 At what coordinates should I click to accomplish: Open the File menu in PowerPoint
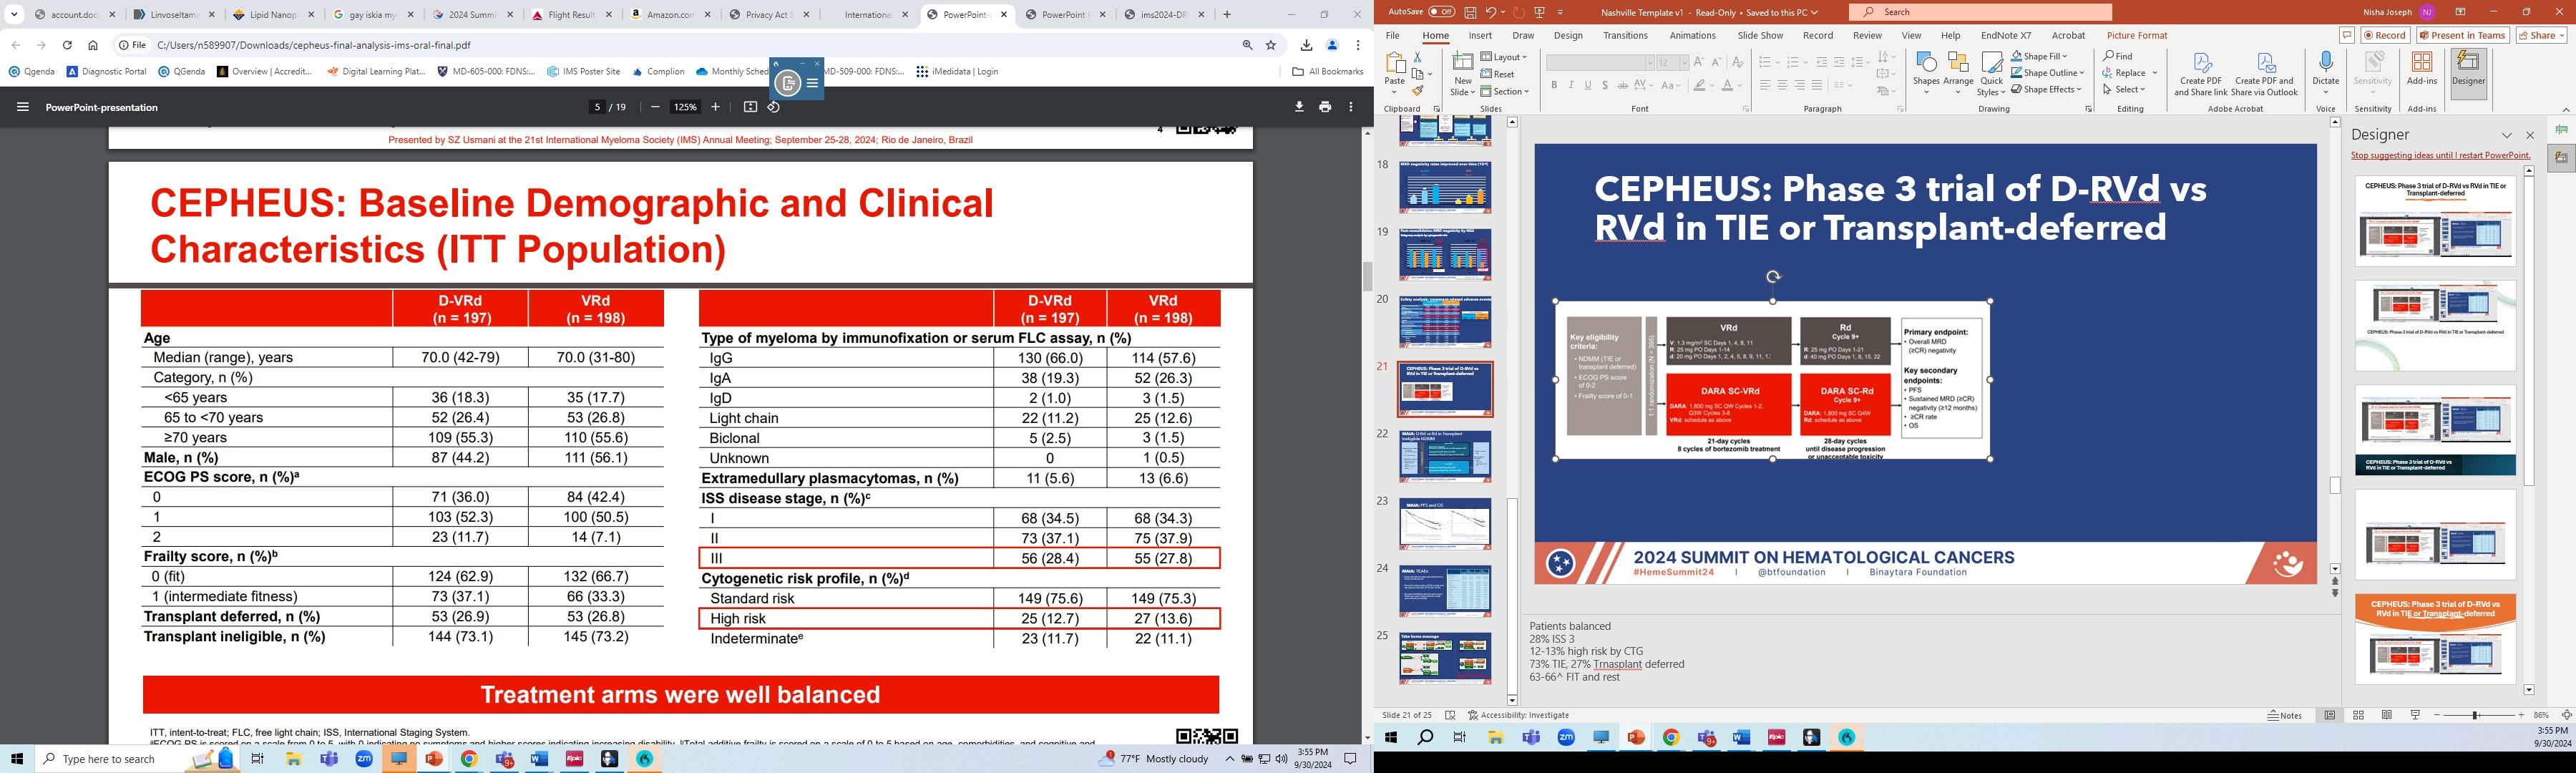(1392, 35)
